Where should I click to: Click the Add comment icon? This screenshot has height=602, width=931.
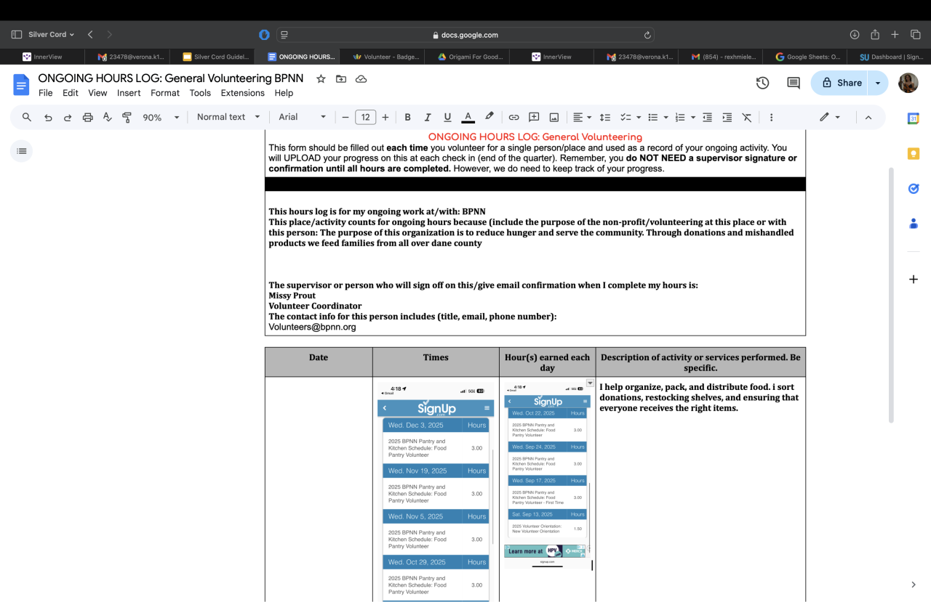(x=534, y=117)
